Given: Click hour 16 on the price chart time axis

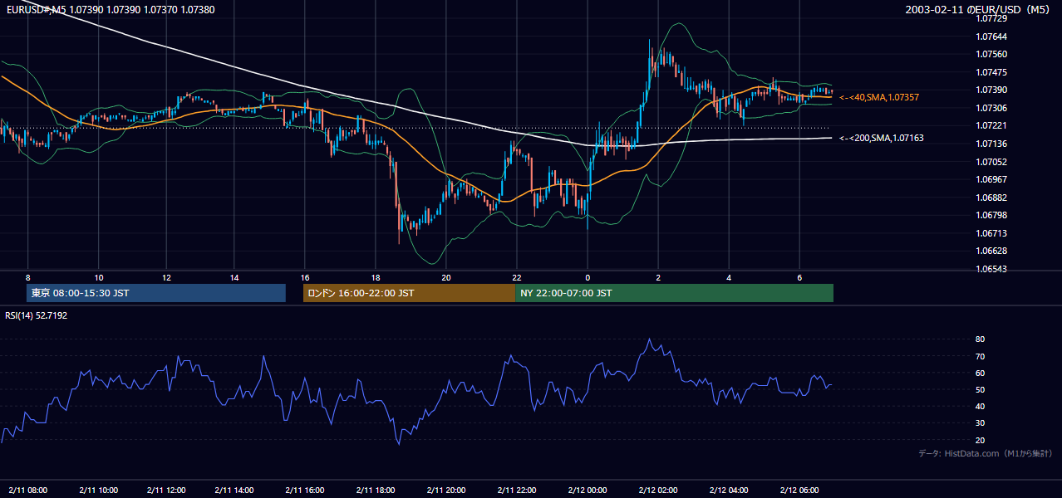Looking at the screenshot, I should pos(305,277).
